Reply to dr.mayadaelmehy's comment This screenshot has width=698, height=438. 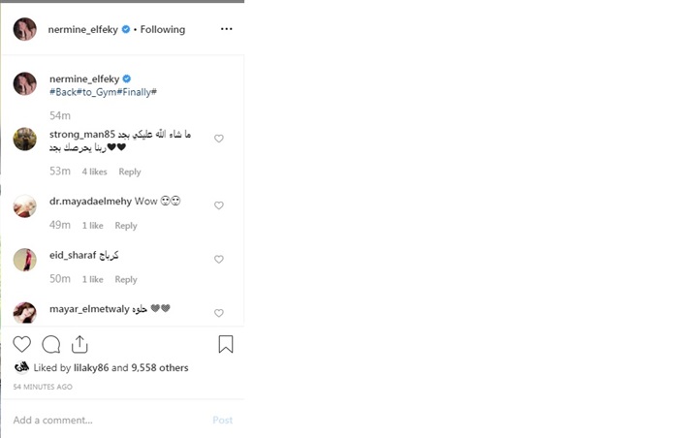(x=126, y=226)
